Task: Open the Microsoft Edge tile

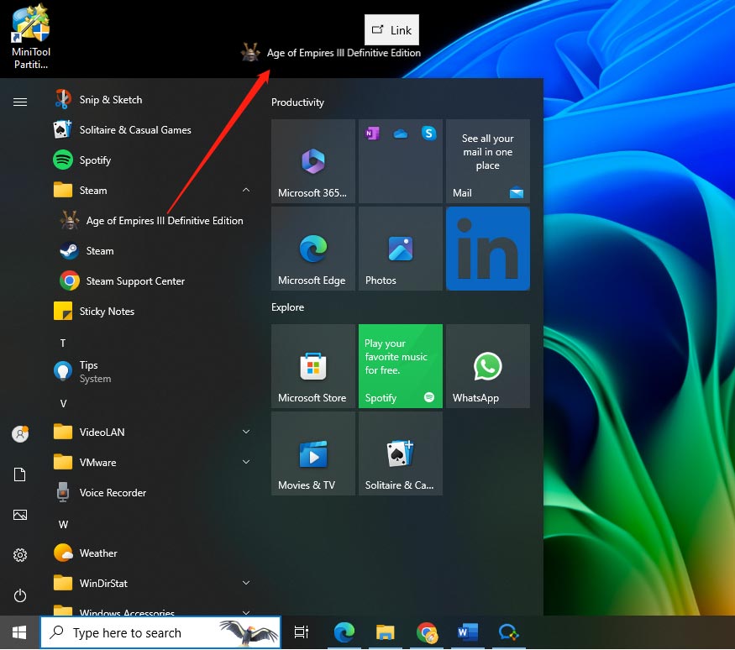Action: [313, 249]
